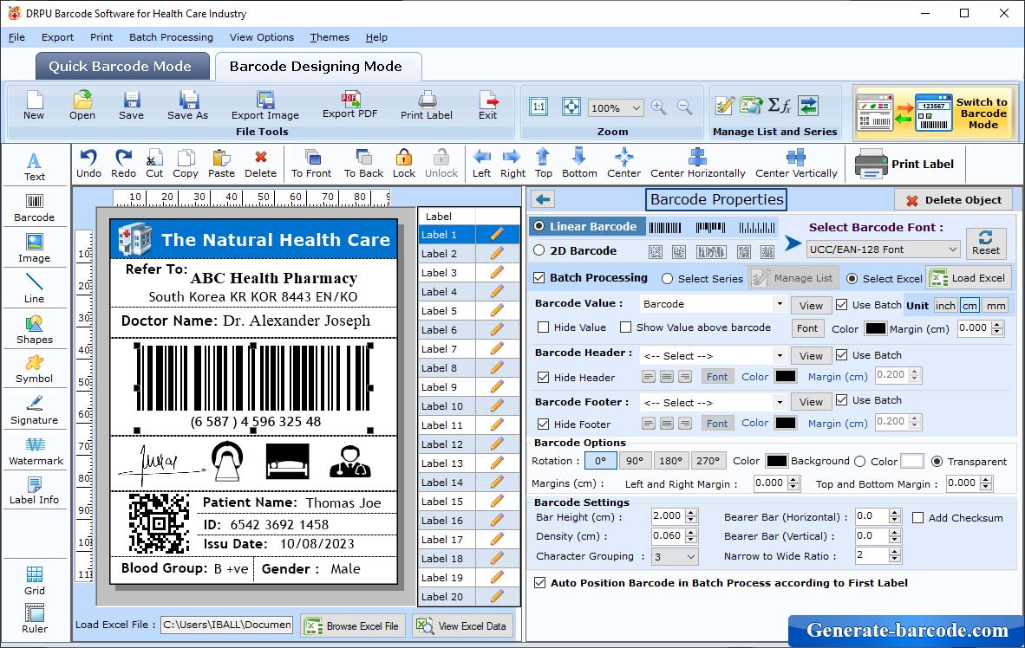Viewport: 1025px width, 648px height.
Task: Click the large Print Label button
Action: 905,164
